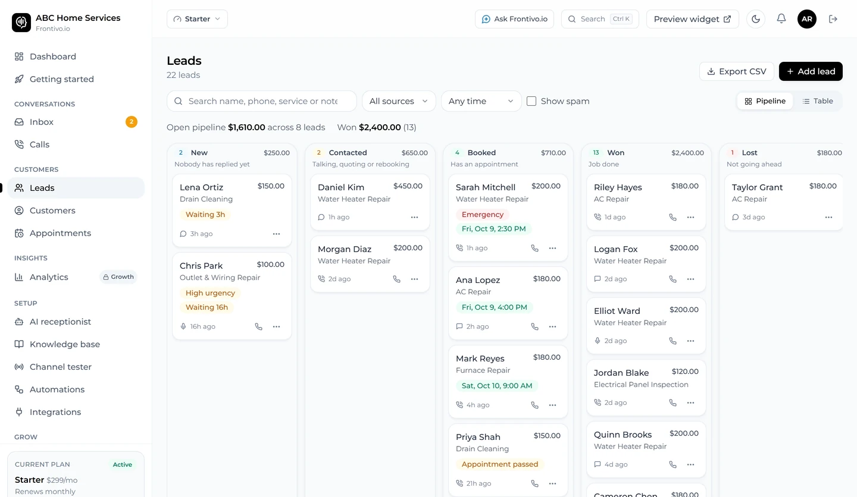
Task: Open the more options on Priya Shah card
Action: click(x=553, y=483)
